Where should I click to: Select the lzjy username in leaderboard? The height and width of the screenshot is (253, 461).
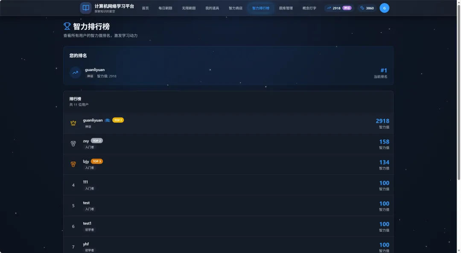[x=86, y=161]
